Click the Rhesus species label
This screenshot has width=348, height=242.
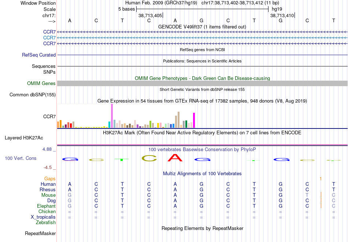tap(48, 189)
